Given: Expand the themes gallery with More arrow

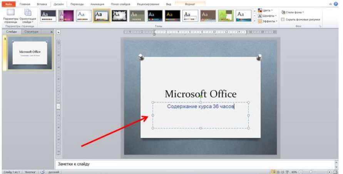Looking at the screenshot, I should point(254,21).
